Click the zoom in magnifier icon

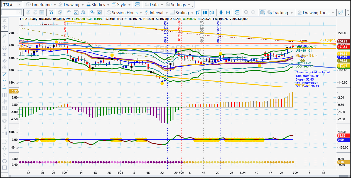246,12
